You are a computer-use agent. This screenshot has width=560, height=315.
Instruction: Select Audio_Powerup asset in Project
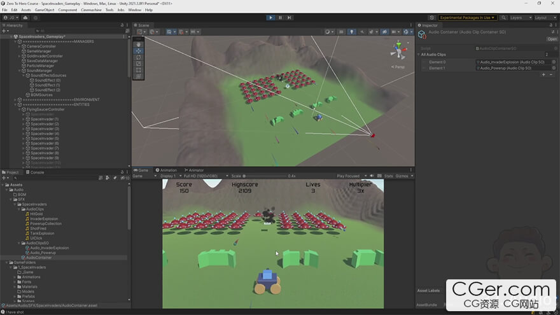(x=43, y=253)
